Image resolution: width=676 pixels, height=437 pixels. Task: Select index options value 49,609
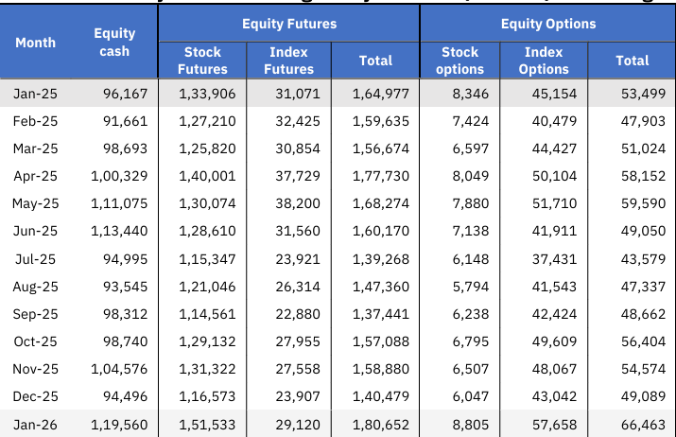click(x=554, y=341)
